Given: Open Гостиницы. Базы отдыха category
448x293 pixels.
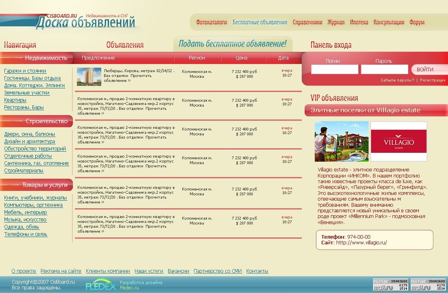Looking at the screenshot, I should (32, 78).
